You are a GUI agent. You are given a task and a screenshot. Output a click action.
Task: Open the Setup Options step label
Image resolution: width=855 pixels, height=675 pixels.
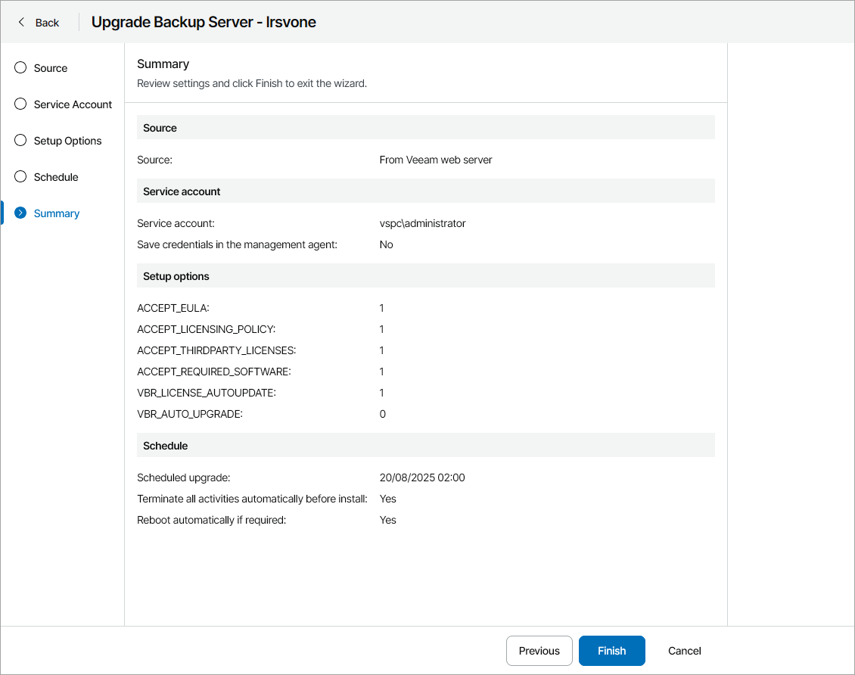[67, 141]
